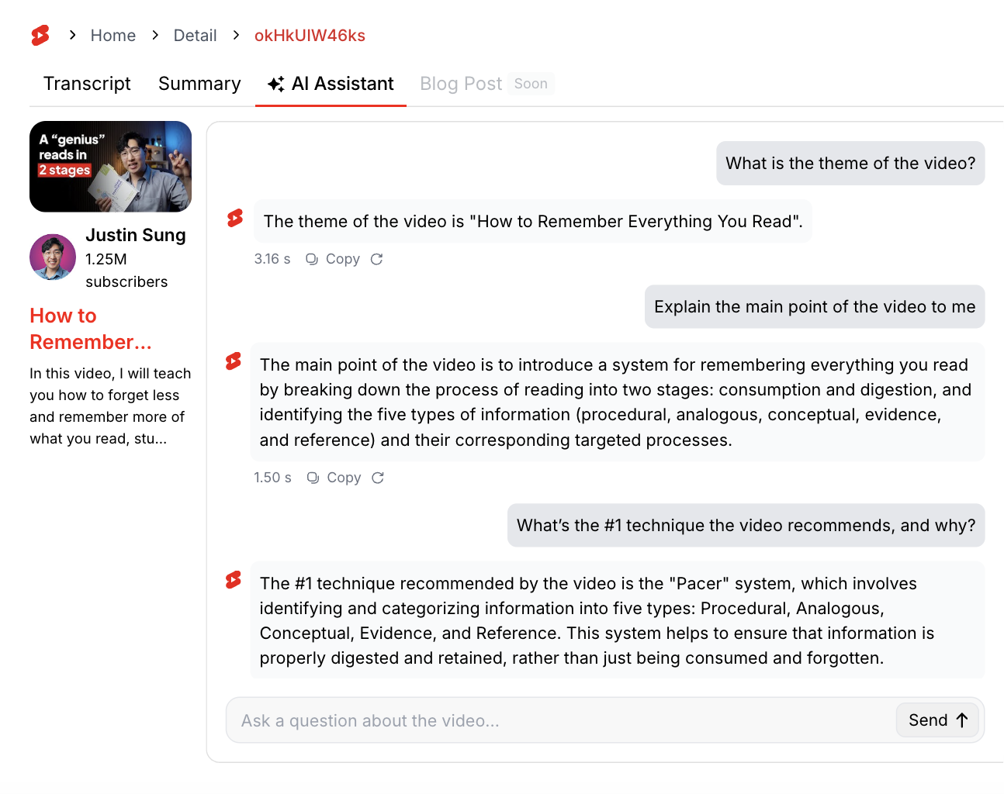The image size is (1004, 794).
Task: Open the video thumbnail 'A genius reads in 2 stages'
Action: [x=110, y=167]
